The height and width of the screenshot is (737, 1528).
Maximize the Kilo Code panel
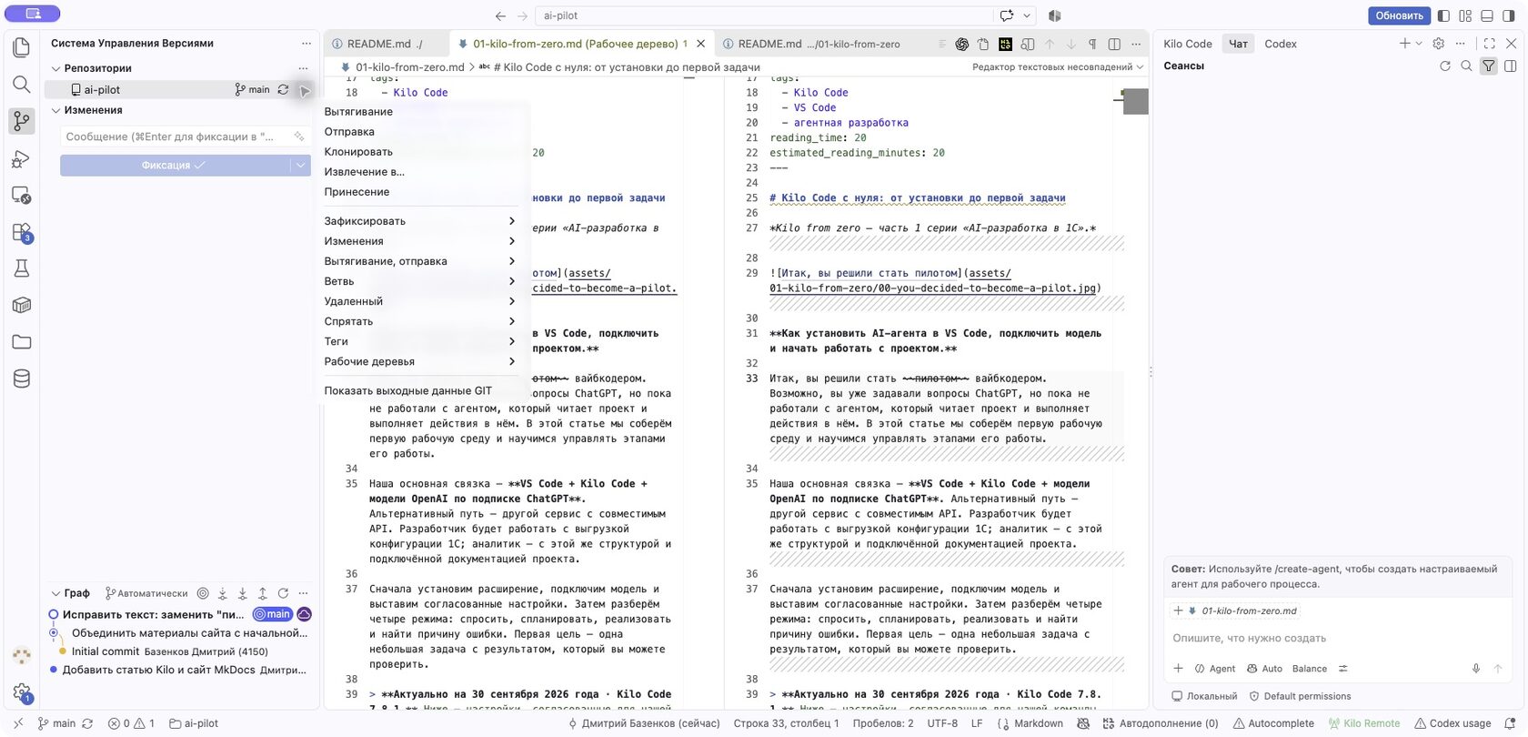[1489, 44]
